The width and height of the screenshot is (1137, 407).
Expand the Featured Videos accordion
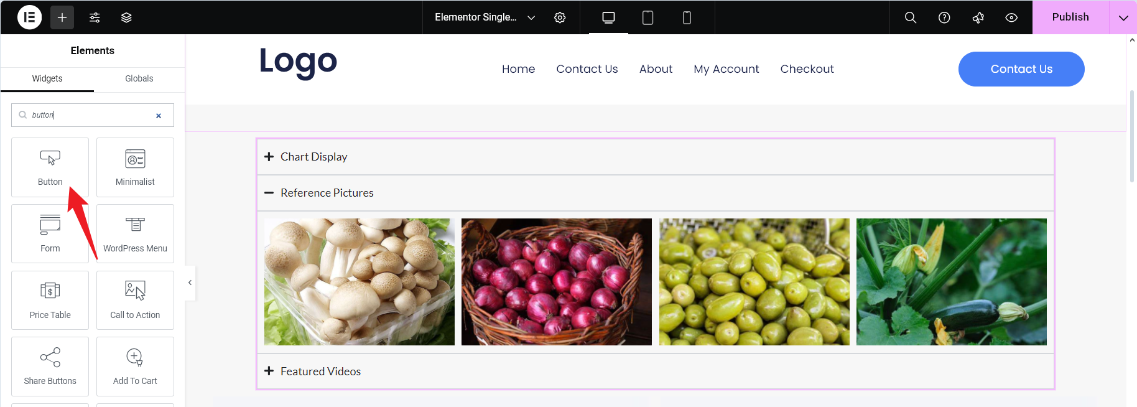pos(320,372)
